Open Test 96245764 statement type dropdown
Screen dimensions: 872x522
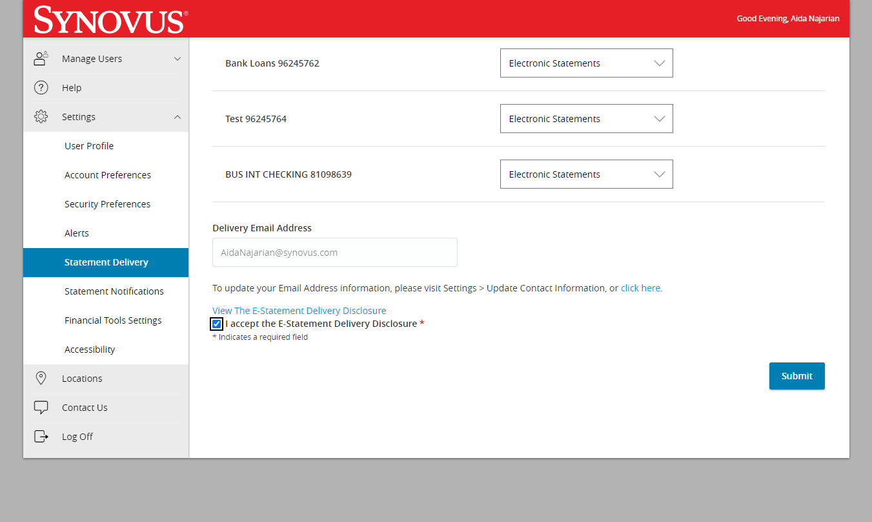point(586,119)
